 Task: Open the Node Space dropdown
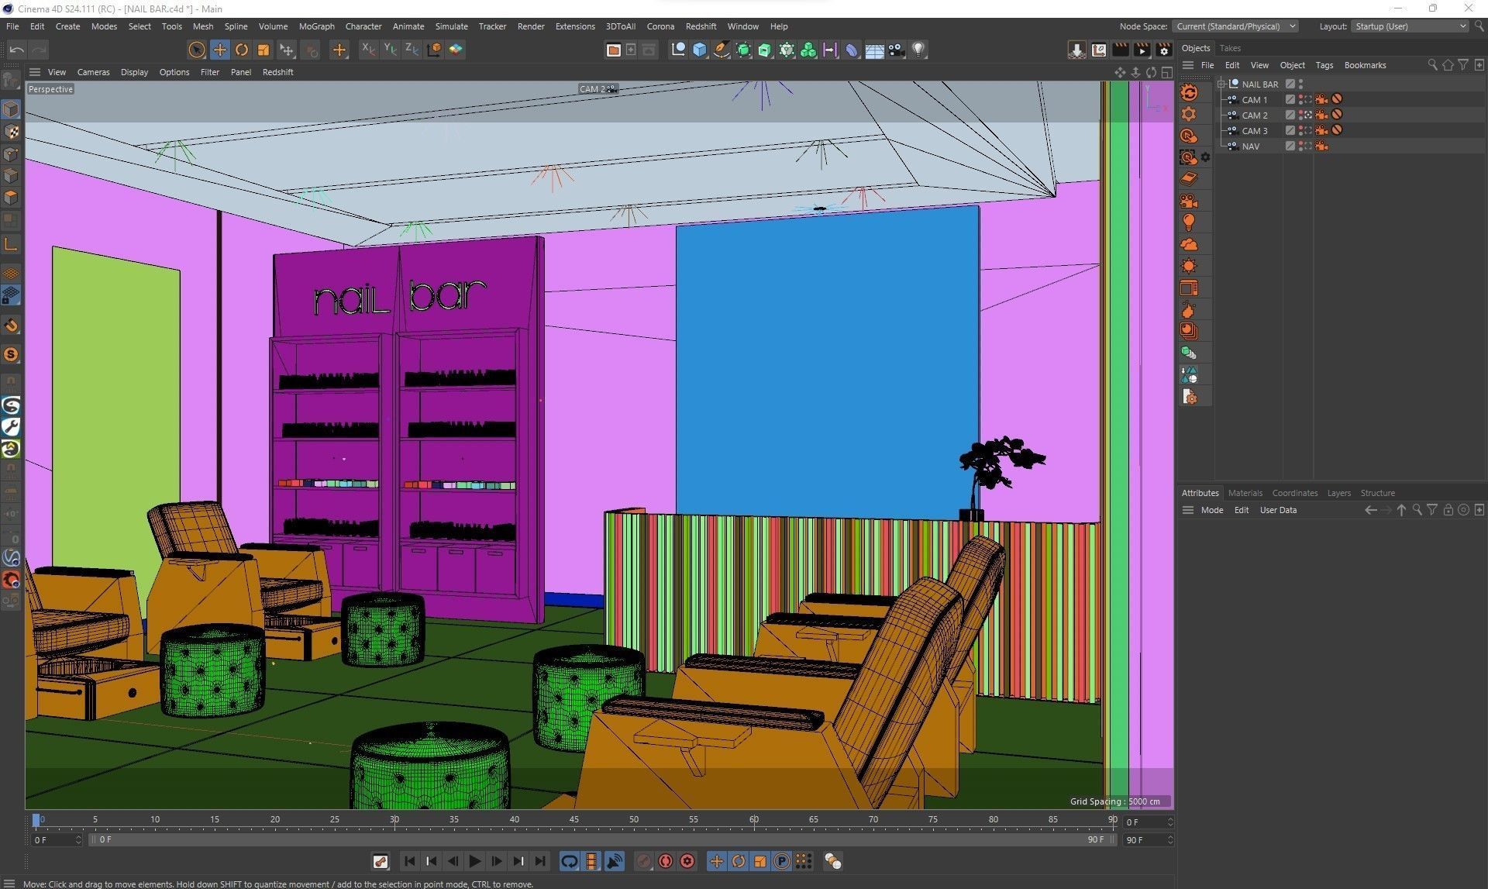pyautogui.click(x=1235, y=26)
